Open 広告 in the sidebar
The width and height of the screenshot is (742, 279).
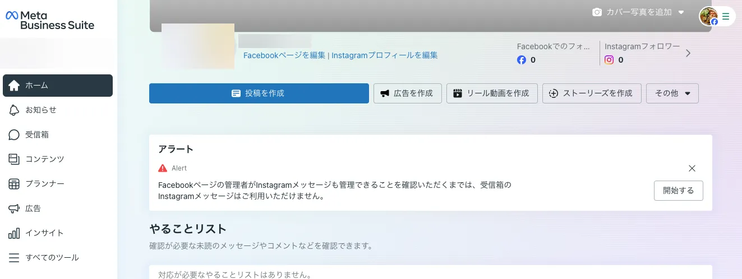pos(58,209)
